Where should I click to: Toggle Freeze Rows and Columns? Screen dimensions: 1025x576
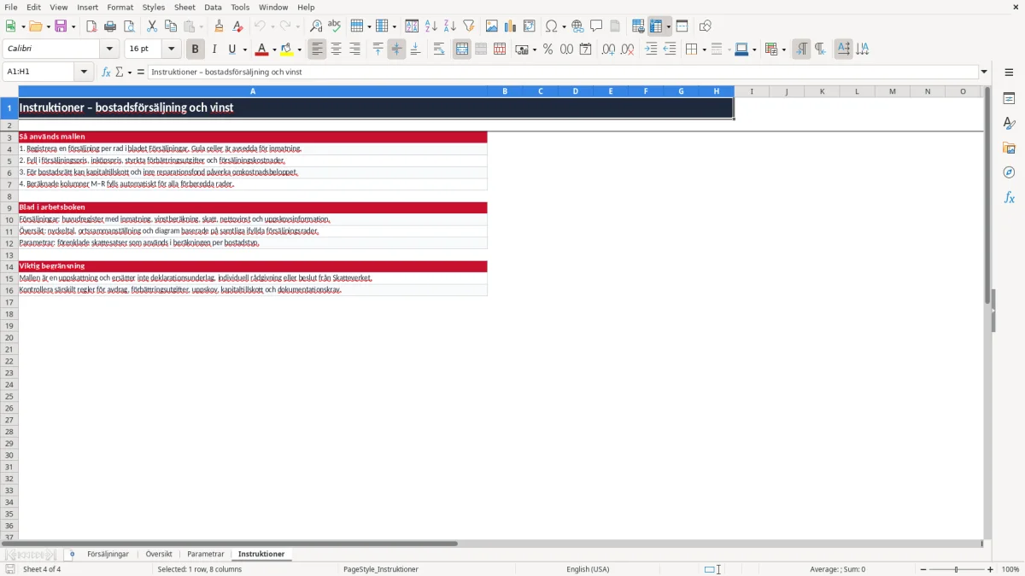click(656, 26)
